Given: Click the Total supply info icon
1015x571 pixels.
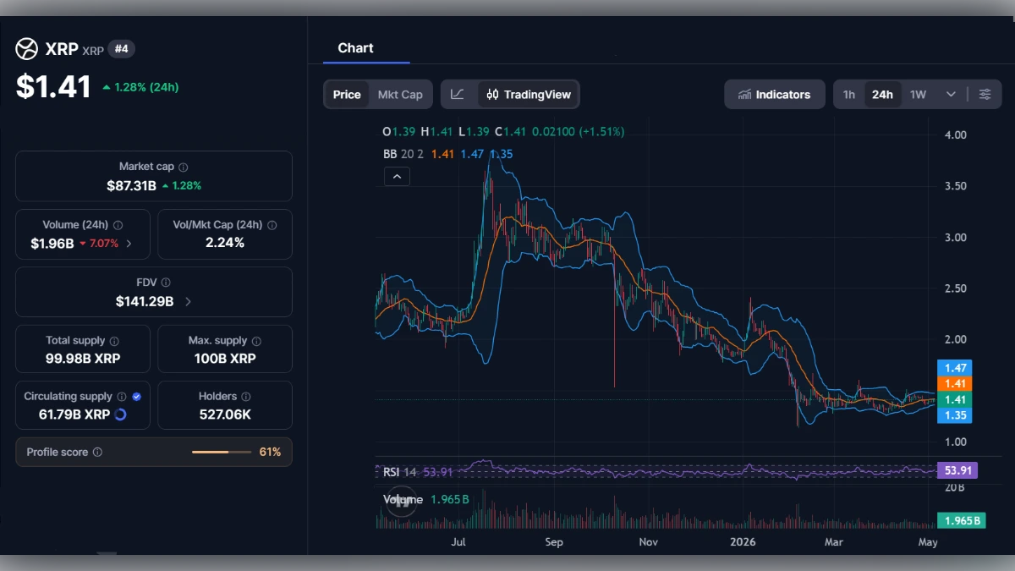Looking at the screenshot, I should 114,341.
